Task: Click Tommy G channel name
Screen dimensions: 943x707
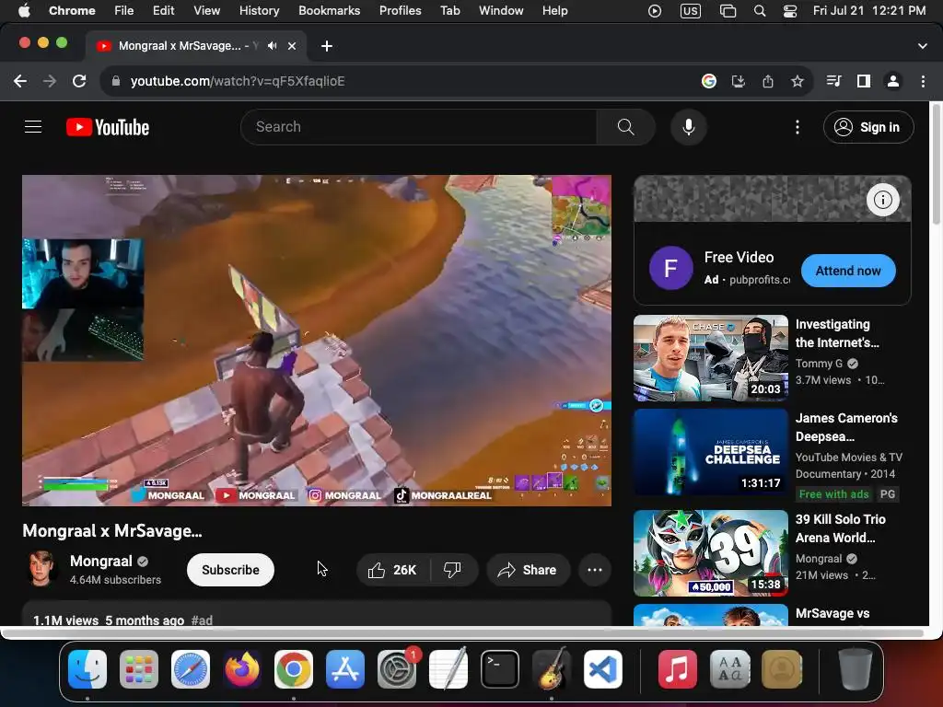Action: tap(819, 363)
